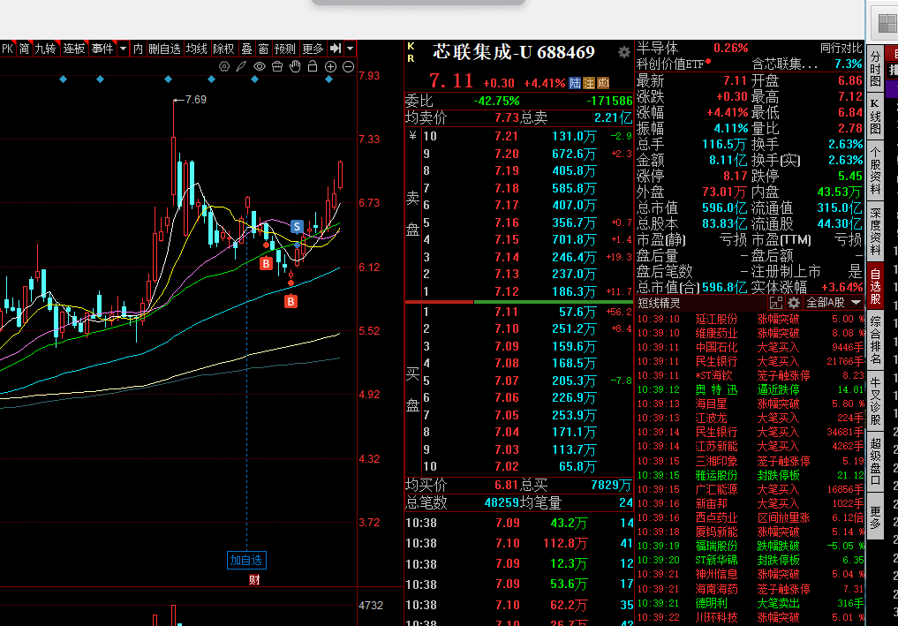Open 牛叉诊股 side tab
The image size is (898, 626).
[x=876, y=400]
